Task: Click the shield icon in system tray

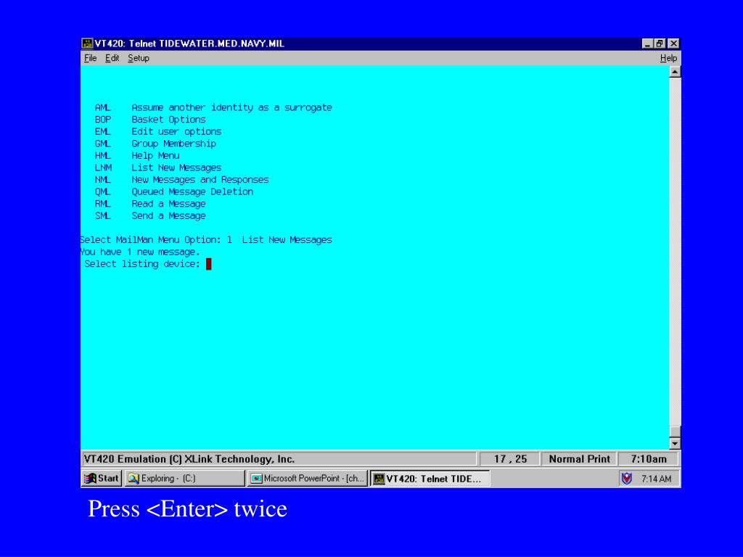Action: 626,479
